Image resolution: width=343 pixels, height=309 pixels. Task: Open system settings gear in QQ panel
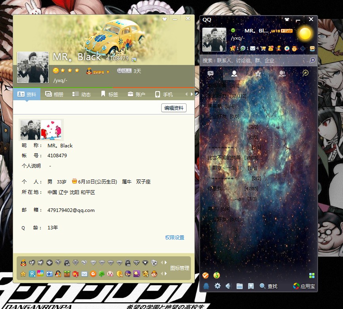(x=217, y=286)
